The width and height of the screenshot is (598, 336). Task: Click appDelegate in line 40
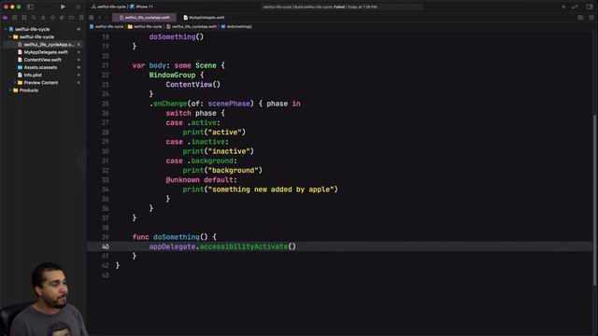tap(172, 246)
